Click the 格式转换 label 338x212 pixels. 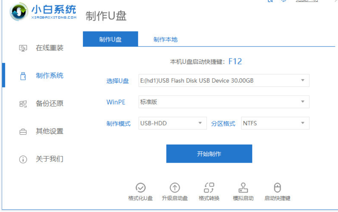click(x=209, y=198)
